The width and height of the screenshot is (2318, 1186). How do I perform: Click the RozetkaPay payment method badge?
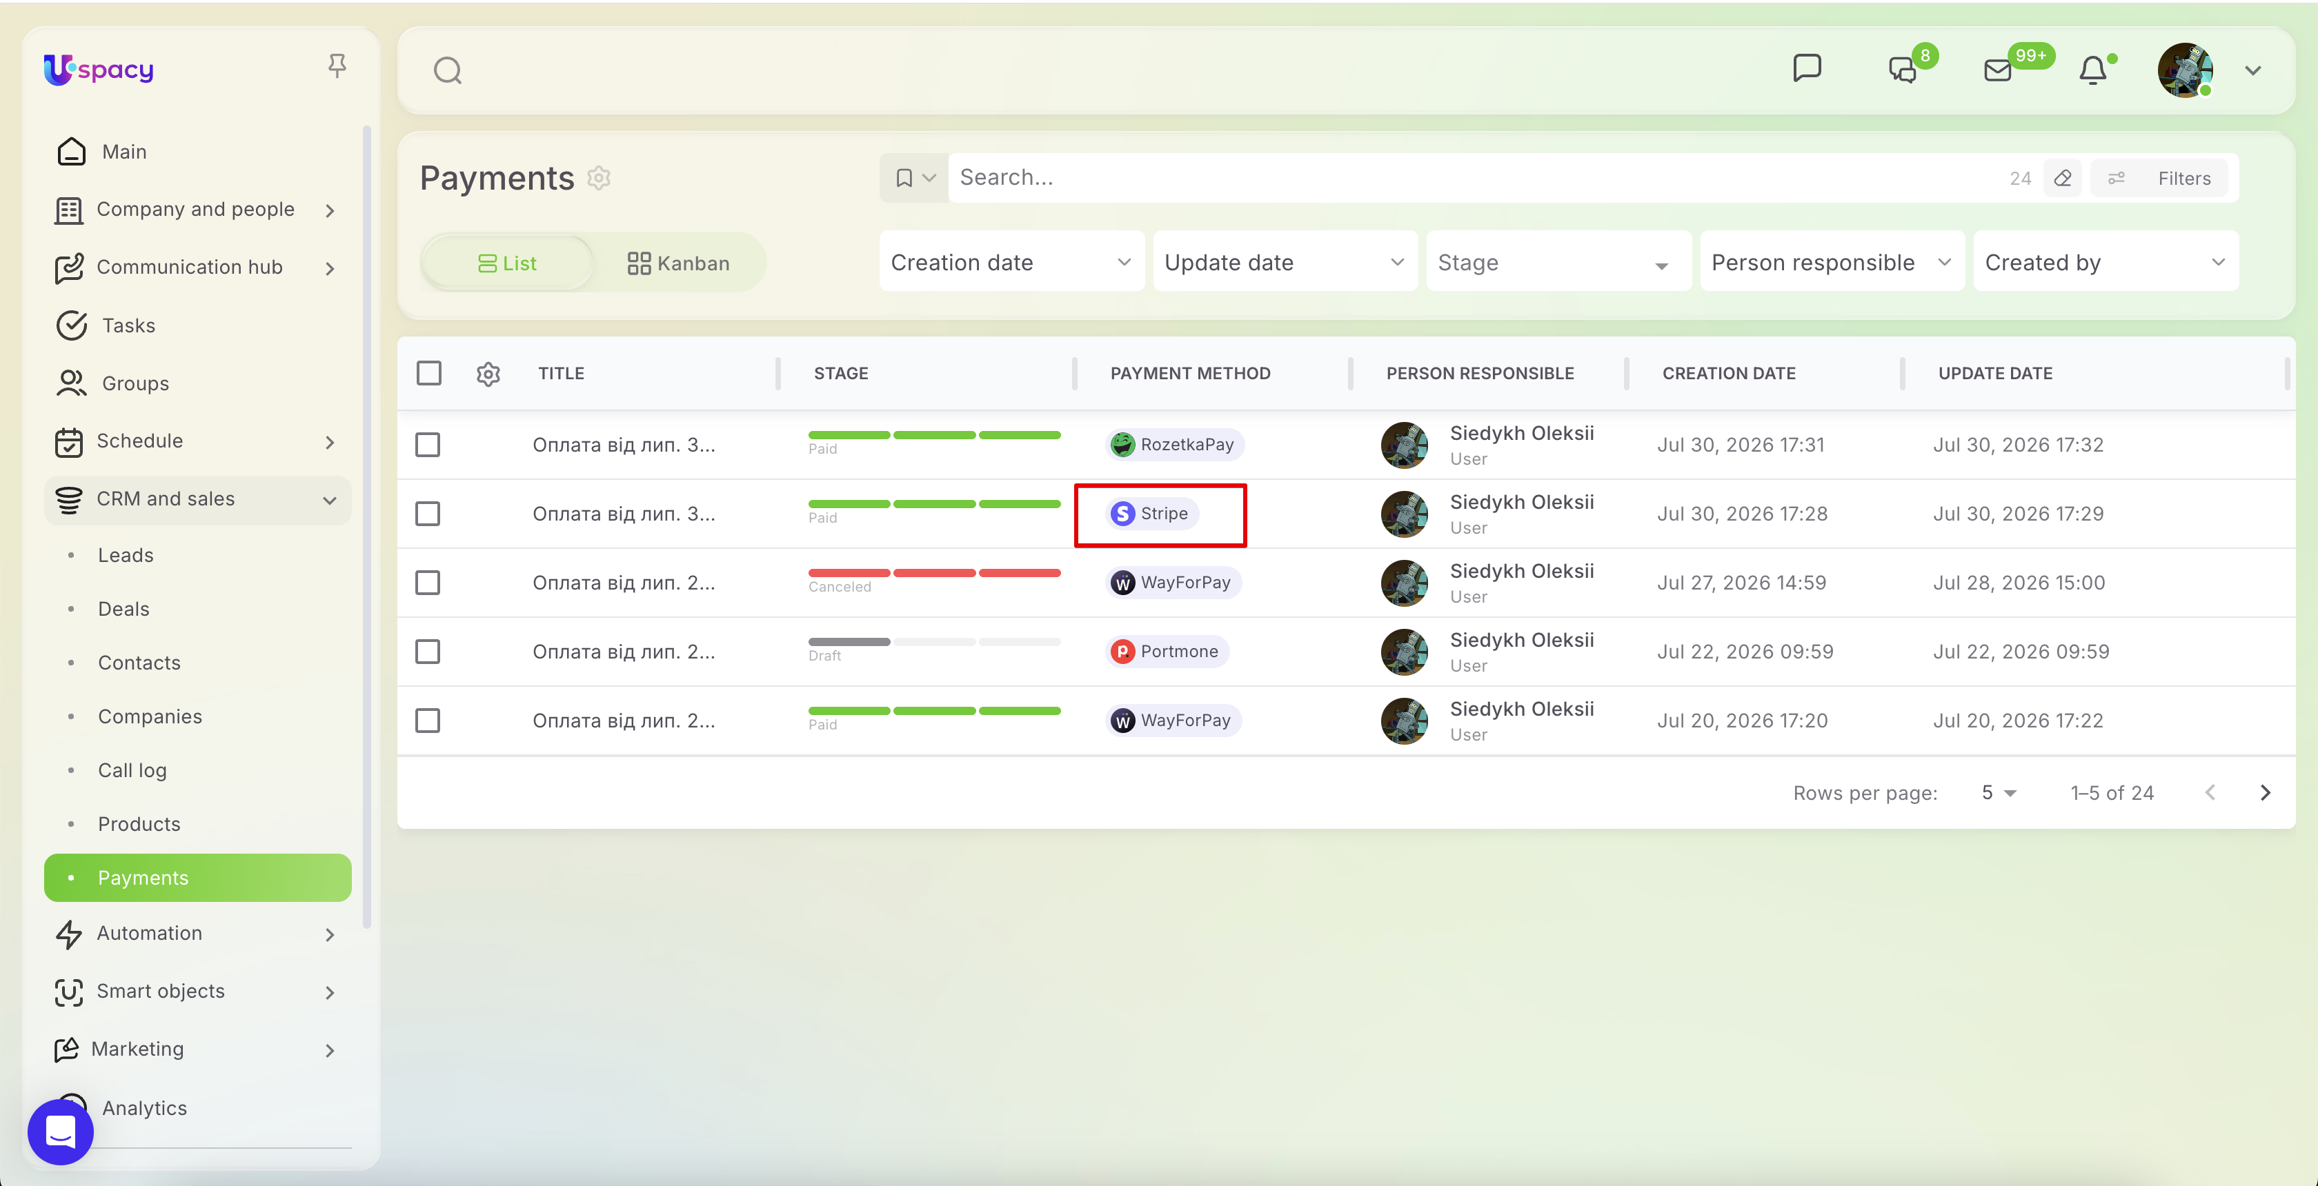tap(1174, 444)
